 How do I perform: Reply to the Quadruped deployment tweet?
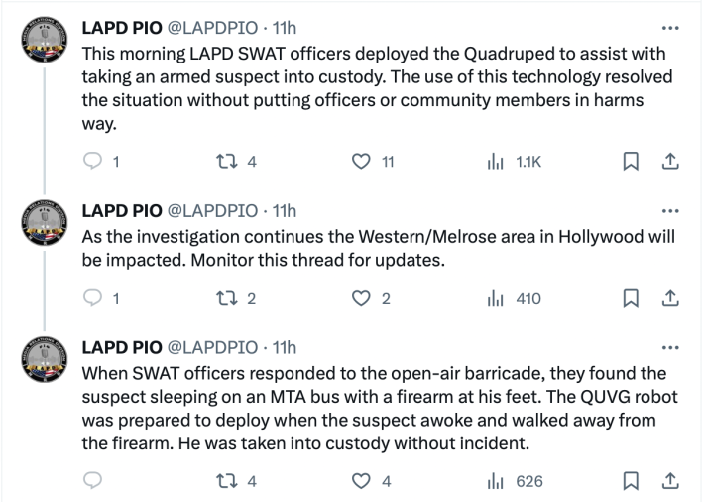point(94,162)
